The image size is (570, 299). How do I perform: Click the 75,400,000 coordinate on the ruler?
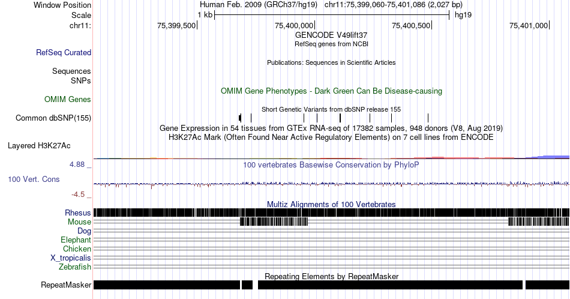tap(294, 25)
